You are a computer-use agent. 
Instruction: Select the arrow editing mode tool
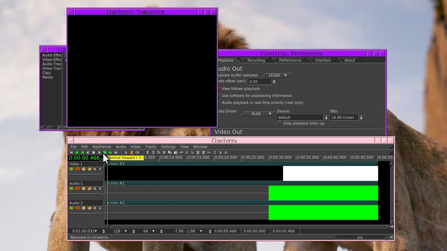tap(126, 152)
